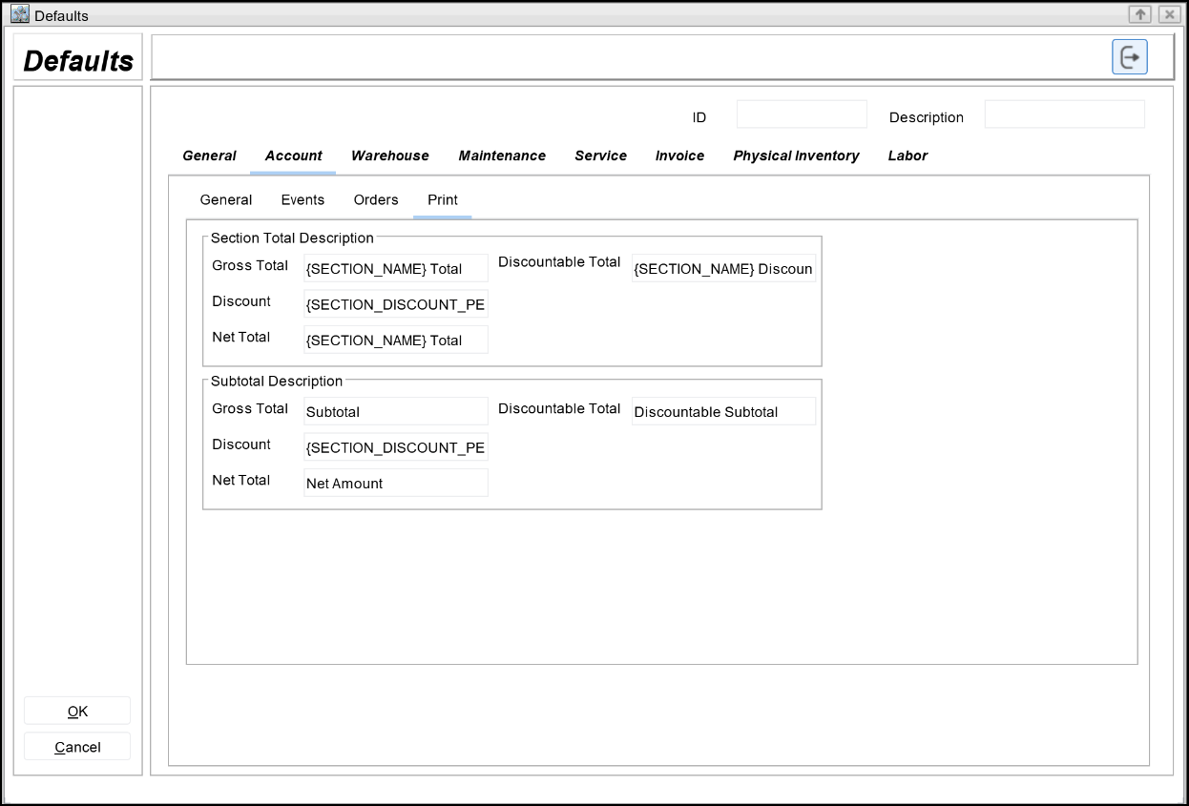Click the Discountable Subtotal field
The height and width of the screenshot is (806, 1189).
coord(723,411)
